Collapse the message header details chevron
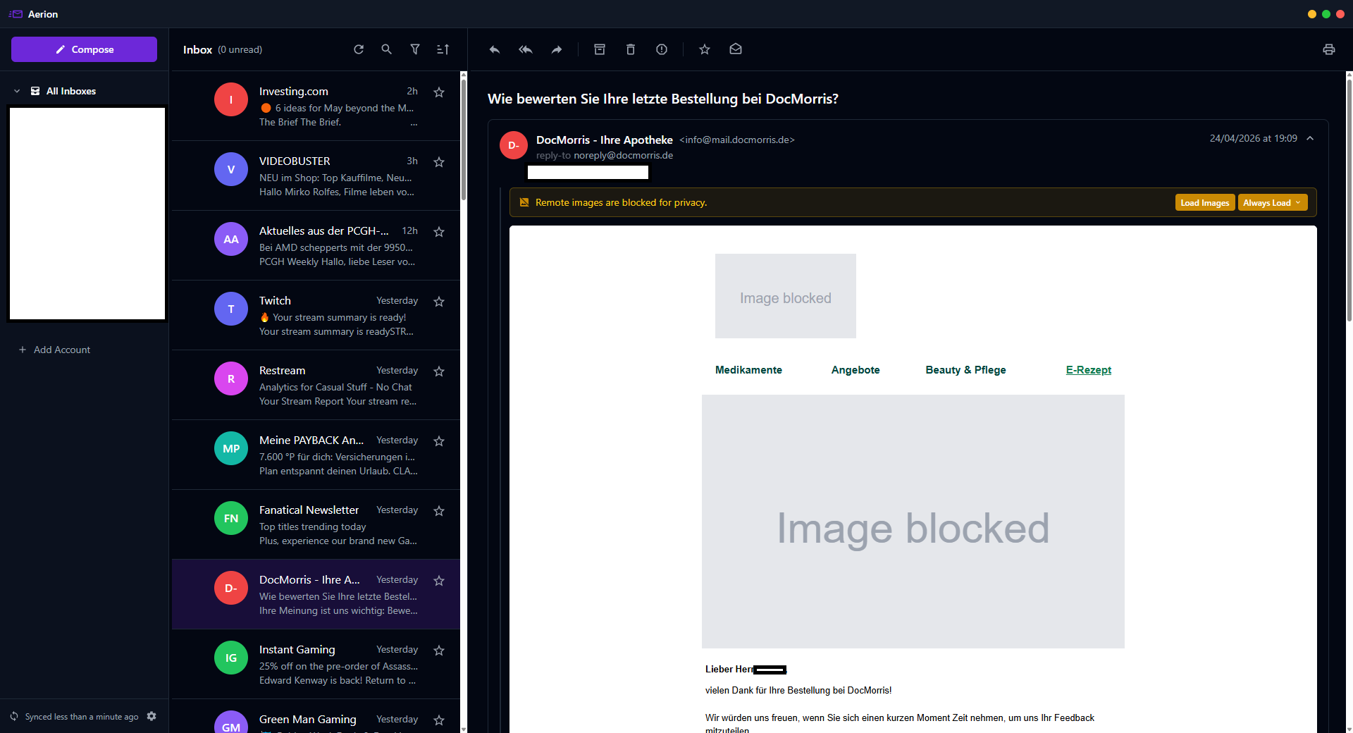 click(x=1310, y=139)
